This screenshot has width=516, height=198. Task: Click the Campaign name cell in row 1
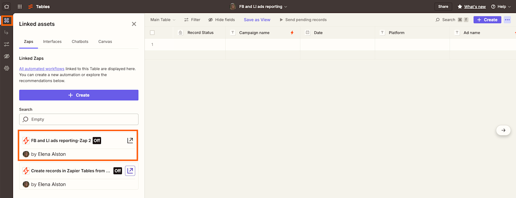(x=263, y=45)
